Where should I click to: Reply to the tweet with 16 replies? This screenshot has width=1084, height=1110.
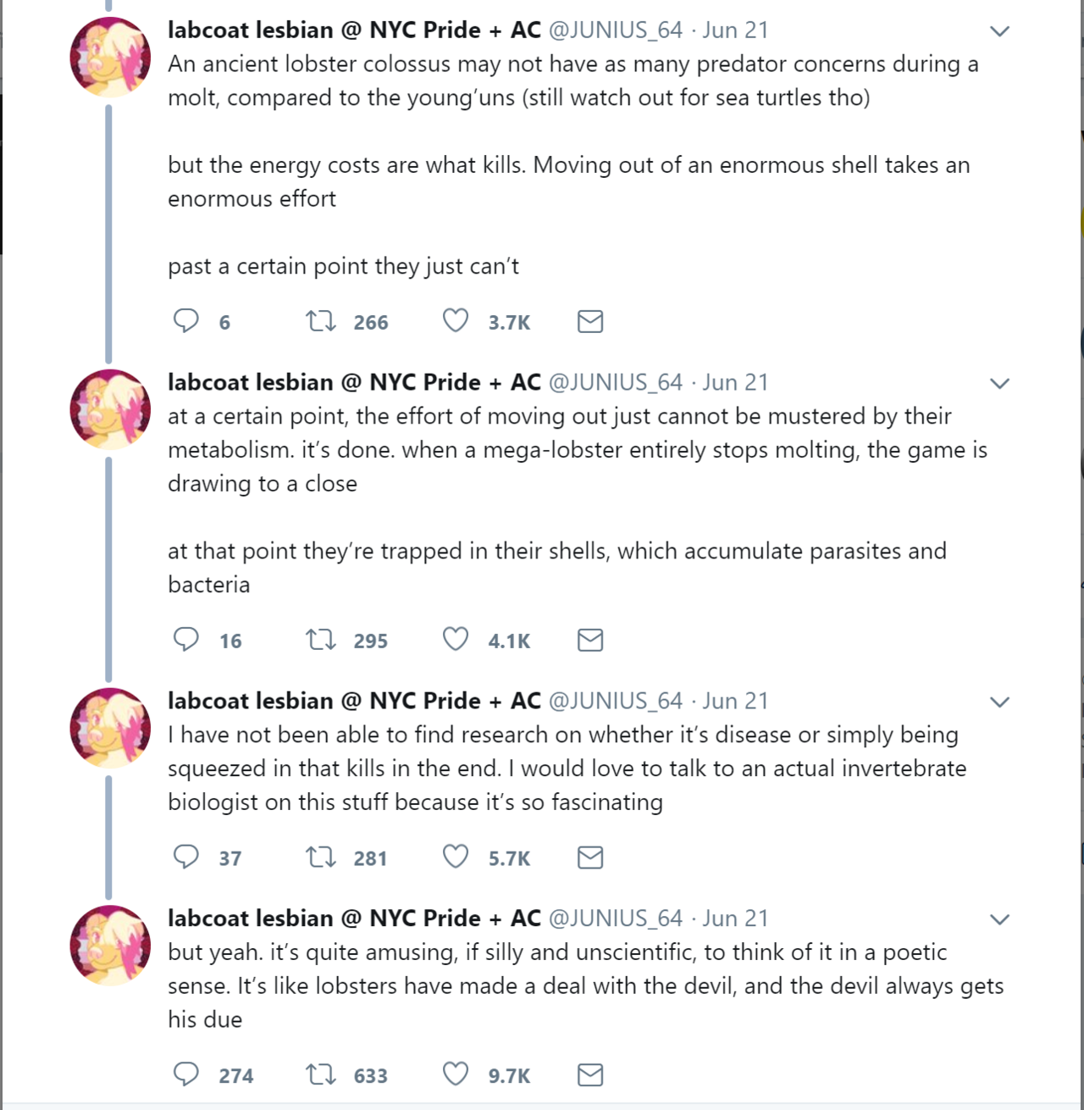tap(186, 640)
